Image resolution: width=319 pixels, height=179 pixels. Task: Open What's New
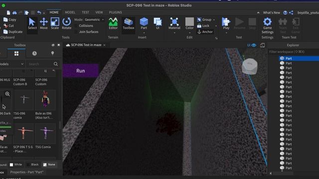click(x=271, y=12)
